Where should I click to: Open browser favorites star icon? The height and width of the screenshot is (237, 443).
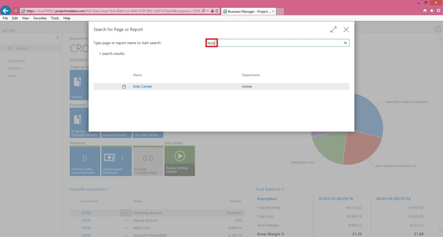pos(432,11)
